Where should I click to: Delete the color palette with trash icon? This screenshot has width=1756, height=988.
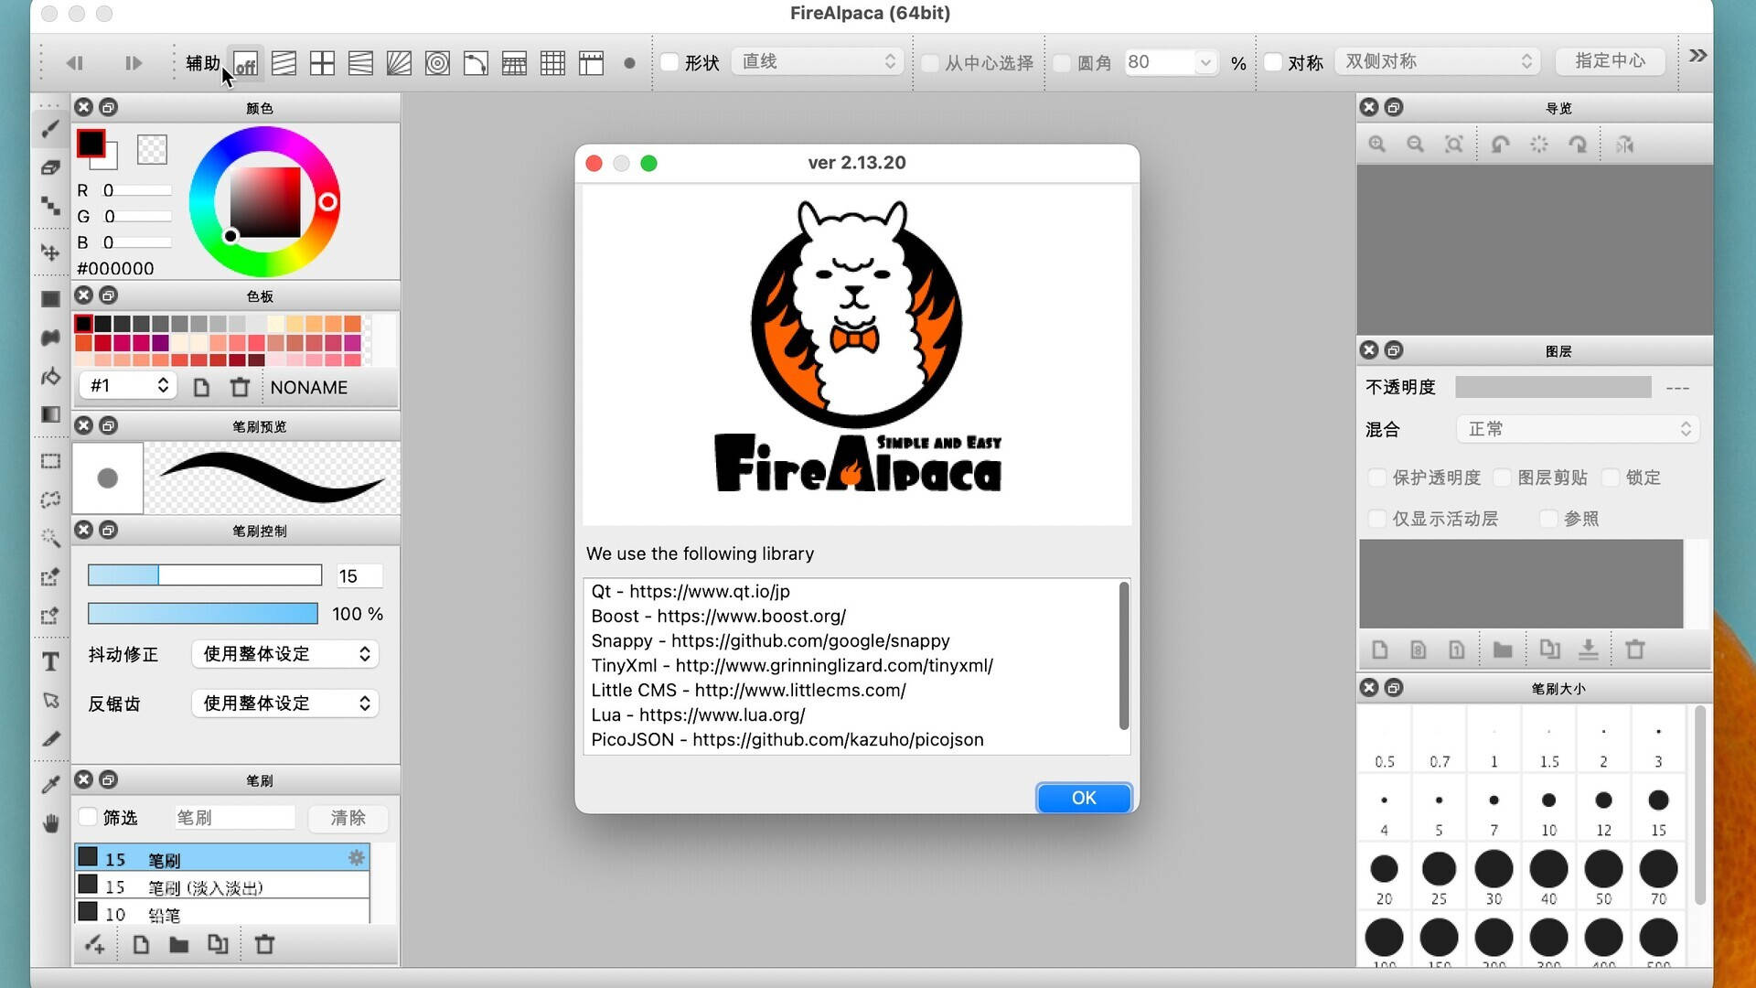[x=240, y=387]
